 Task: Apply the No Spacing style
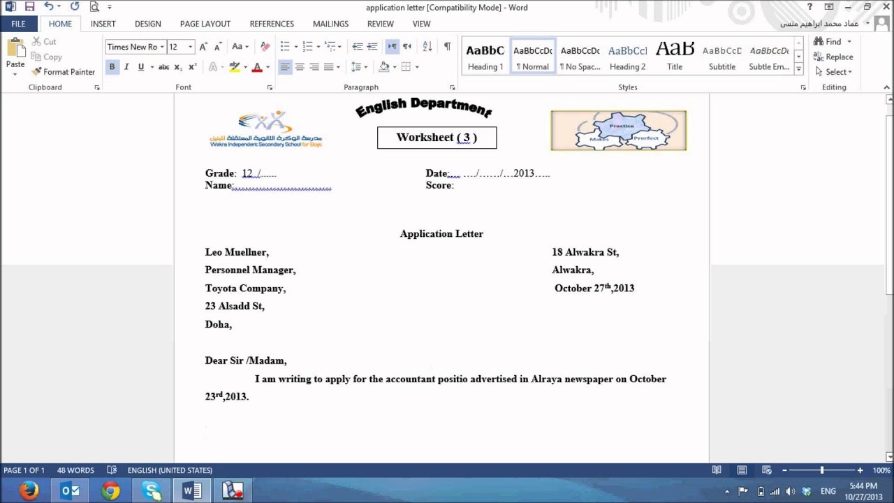point(580,57)
